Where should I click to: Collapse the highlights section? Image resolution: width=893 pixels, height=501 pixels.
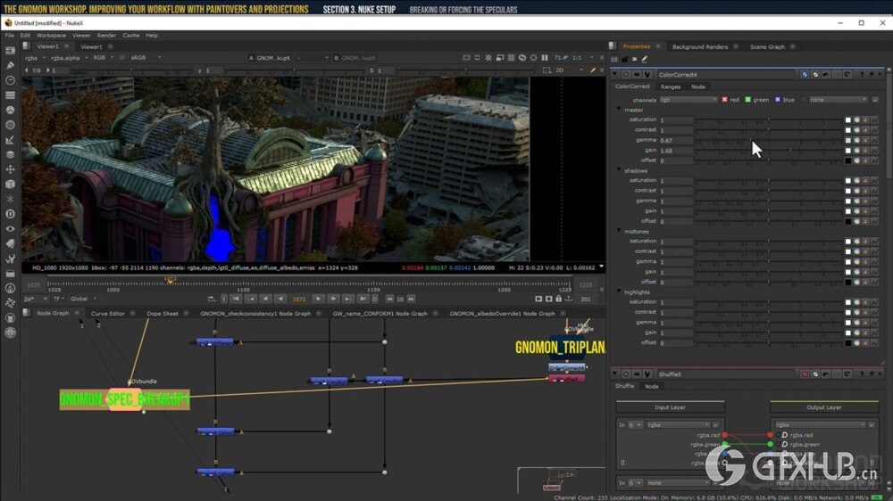click(x=619, y=292)
